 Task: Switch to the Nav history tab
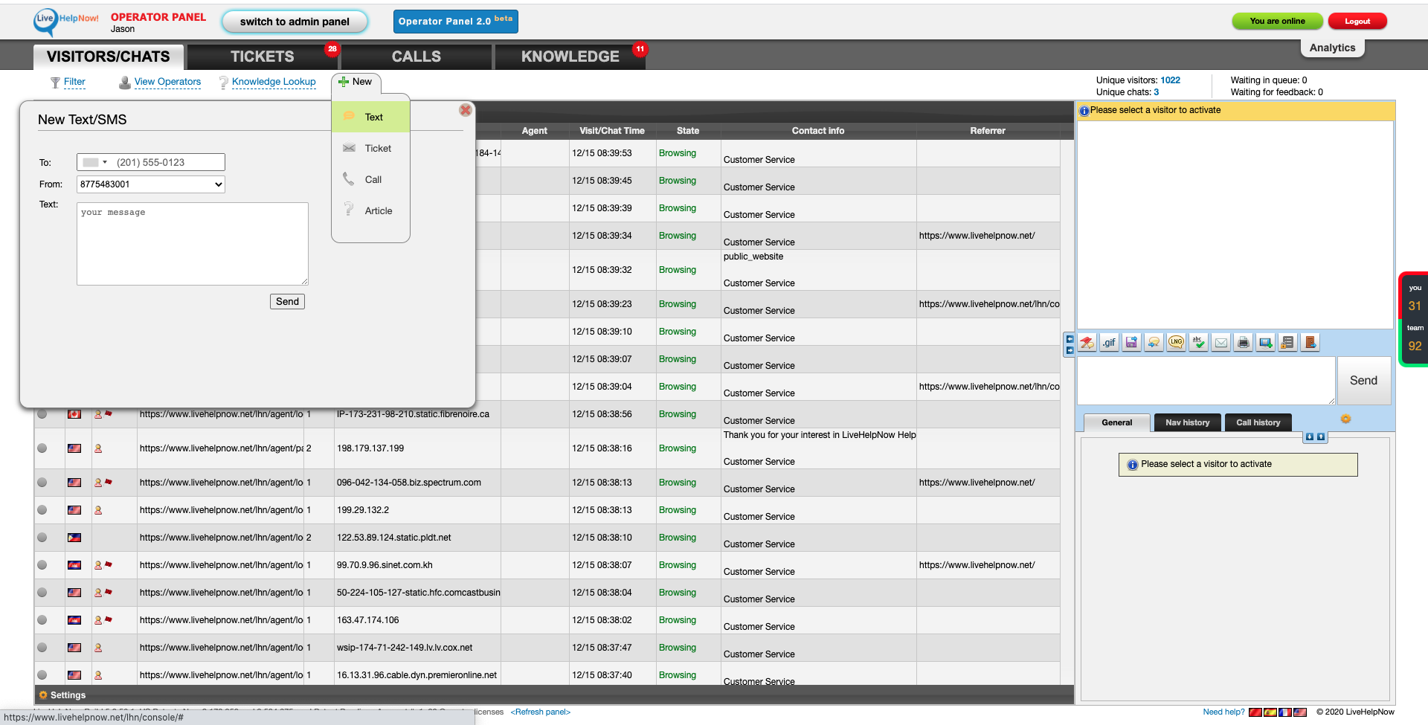pyautogui.click(x=1187, y=422)
